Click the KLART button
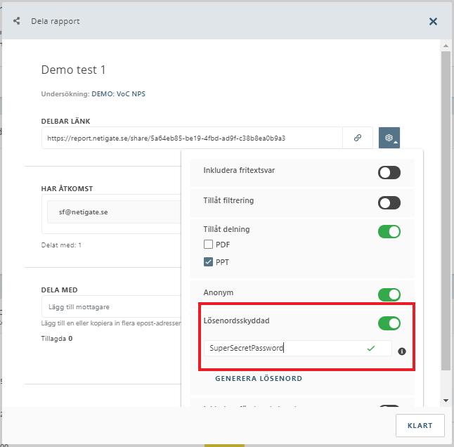454x447 pixels. coord(420,425)
